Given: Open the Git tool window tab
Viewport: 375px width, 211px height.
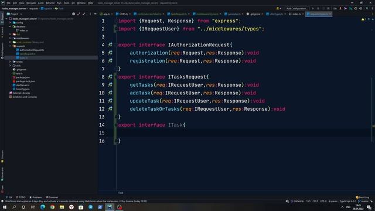Looking at the screenshot, I should [9, 198].
